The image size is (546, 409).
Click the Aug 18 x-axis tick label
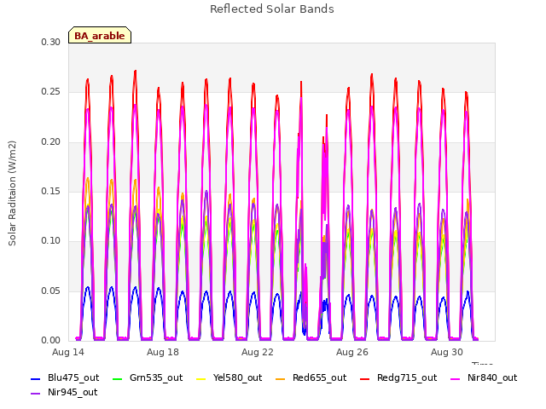coord(163,352)
